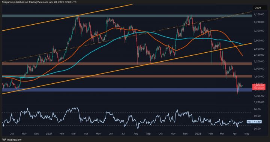Click the Mar label before Apr 2024
The image size is (270, 142).
(74, 134)
